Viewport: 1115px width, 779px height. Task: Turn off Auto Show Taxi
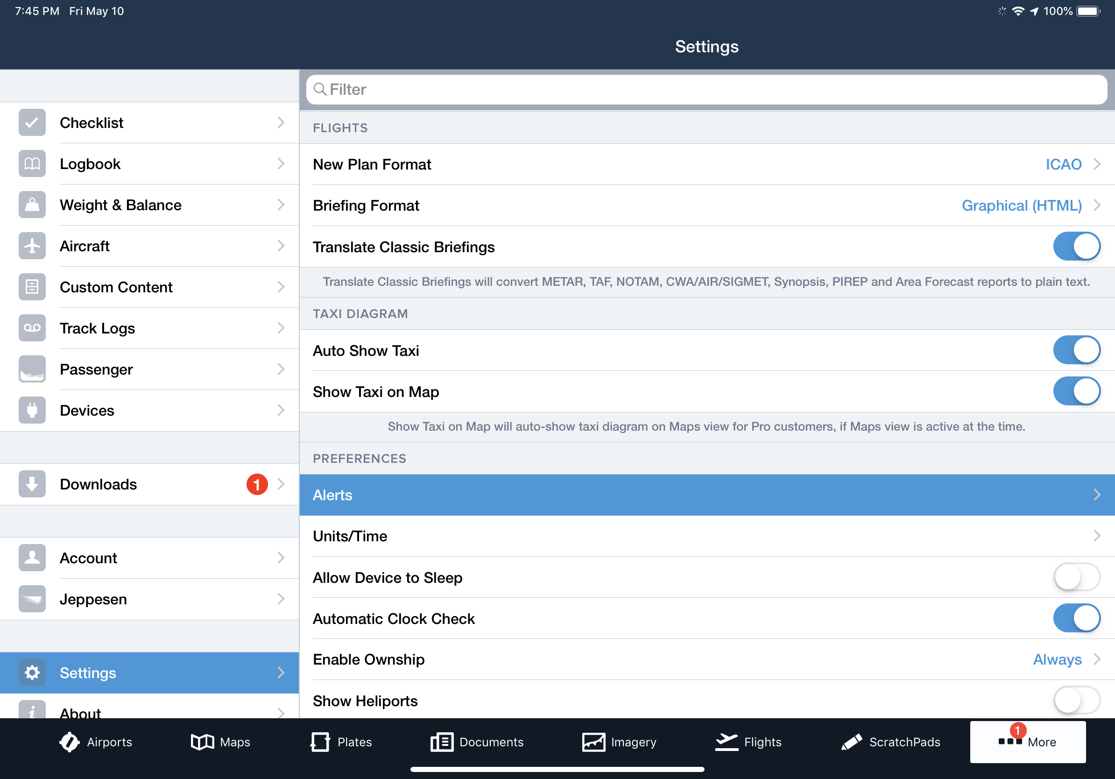(x=1076, y=350)
